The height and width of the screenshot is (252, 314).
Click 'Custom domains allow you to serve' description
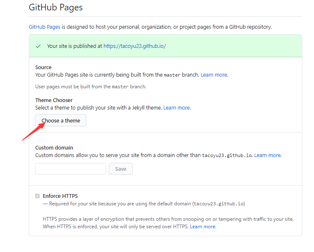click(x=144, y=155)
